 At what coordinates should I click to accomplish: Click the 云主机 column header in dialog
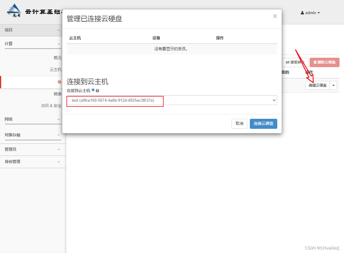pyautogui.click(x=75, y=38)
